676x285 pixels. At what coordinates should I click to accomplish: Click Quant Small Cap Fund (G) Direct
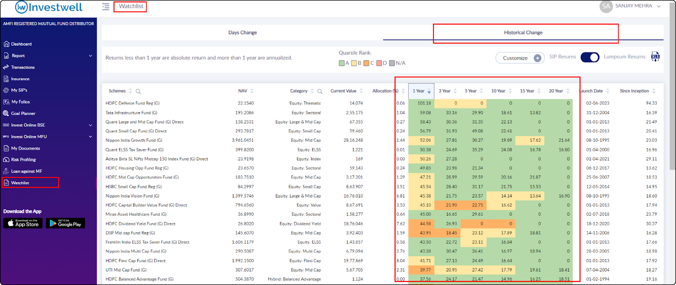[x=136, y=131]
